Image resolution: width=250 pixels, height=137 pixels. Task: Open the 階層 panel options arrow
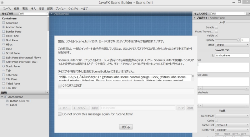coord(47,93)
